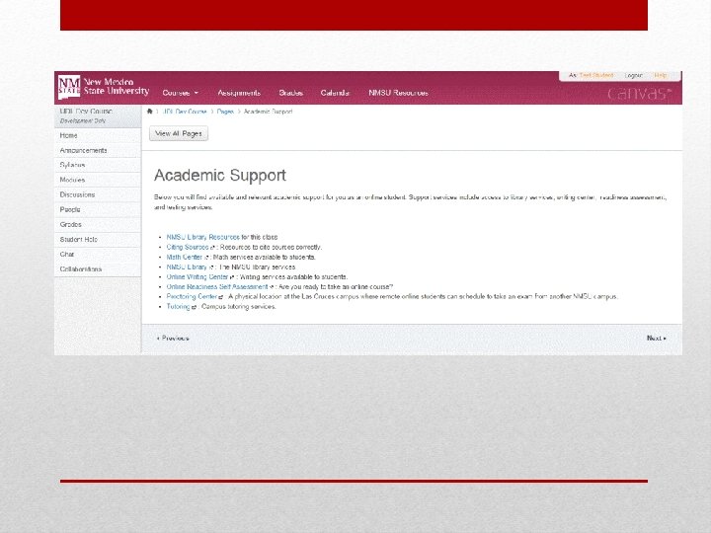Open the Online Writing Center link
Image resolution: width=711 pixels, height=533 pixels.
[197, 277]
